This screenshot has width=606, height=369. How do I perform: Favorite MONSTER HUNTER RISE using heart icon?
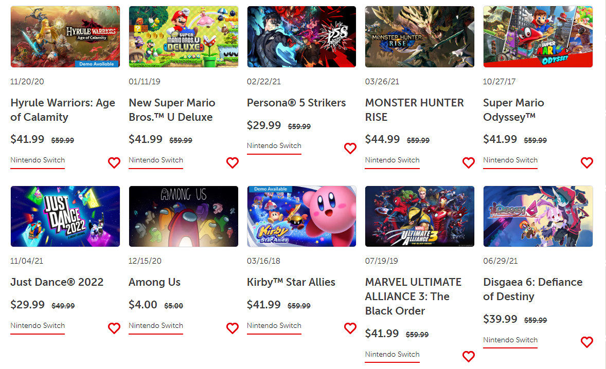pyautogui.click(x=469, y=163)
